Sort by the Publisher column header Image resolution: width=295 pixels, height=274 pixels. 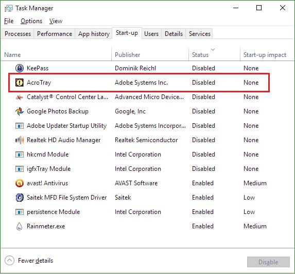(127, 55)
